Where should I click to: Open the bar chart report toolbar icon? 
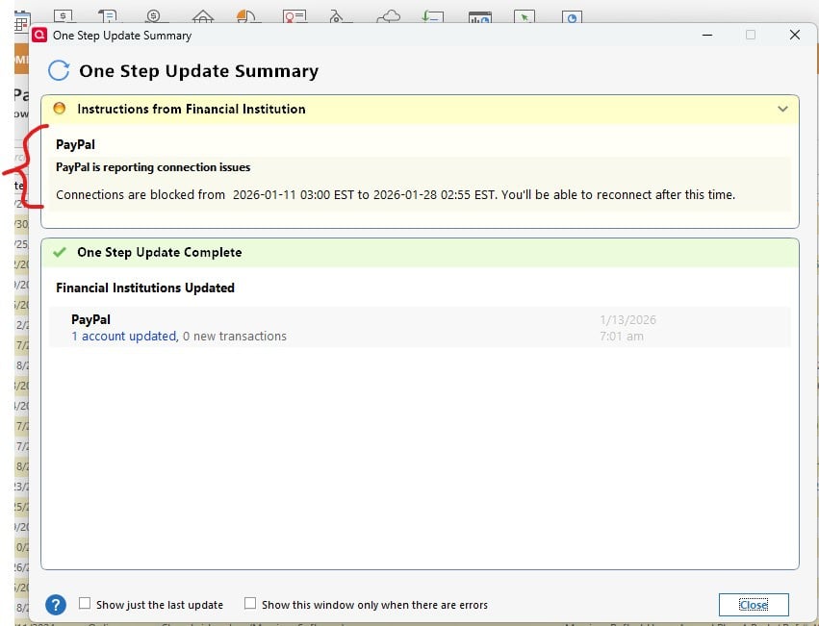(x=480, y=17)
